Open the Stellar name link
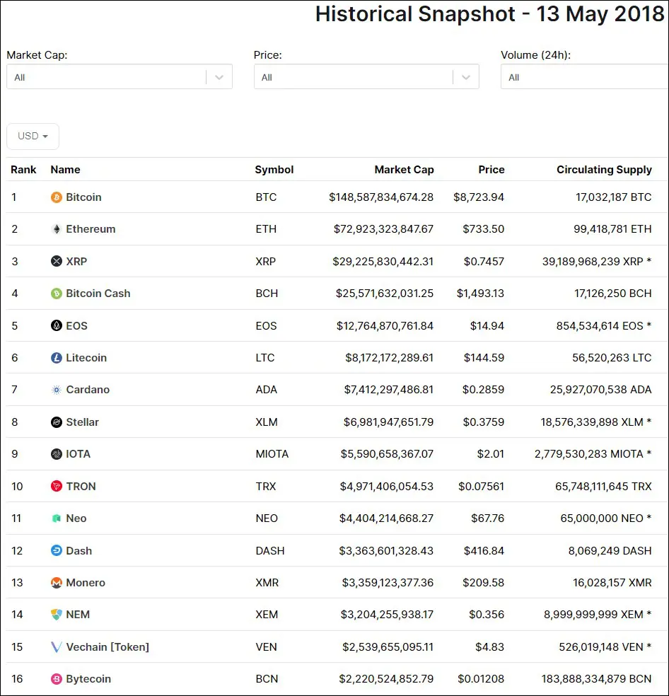669x696 pixels. pyautogui.click(x=83, y=422)
